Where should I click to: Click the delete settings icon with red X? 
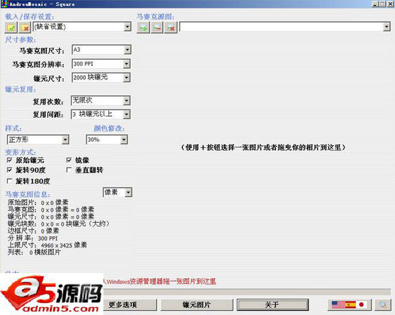(x=25, y=27)
